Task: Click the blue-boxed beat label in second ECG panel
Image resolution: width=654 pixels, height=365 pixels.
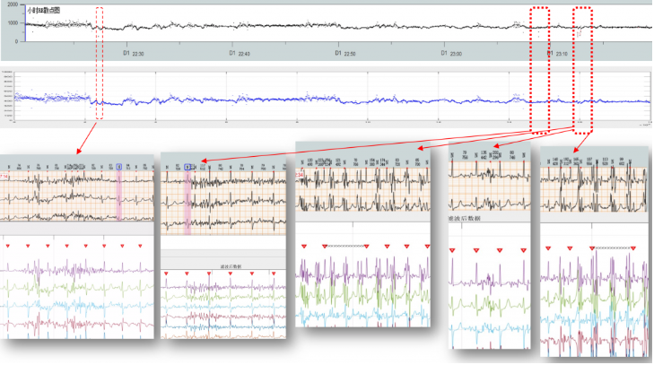Action: (188, 167)
